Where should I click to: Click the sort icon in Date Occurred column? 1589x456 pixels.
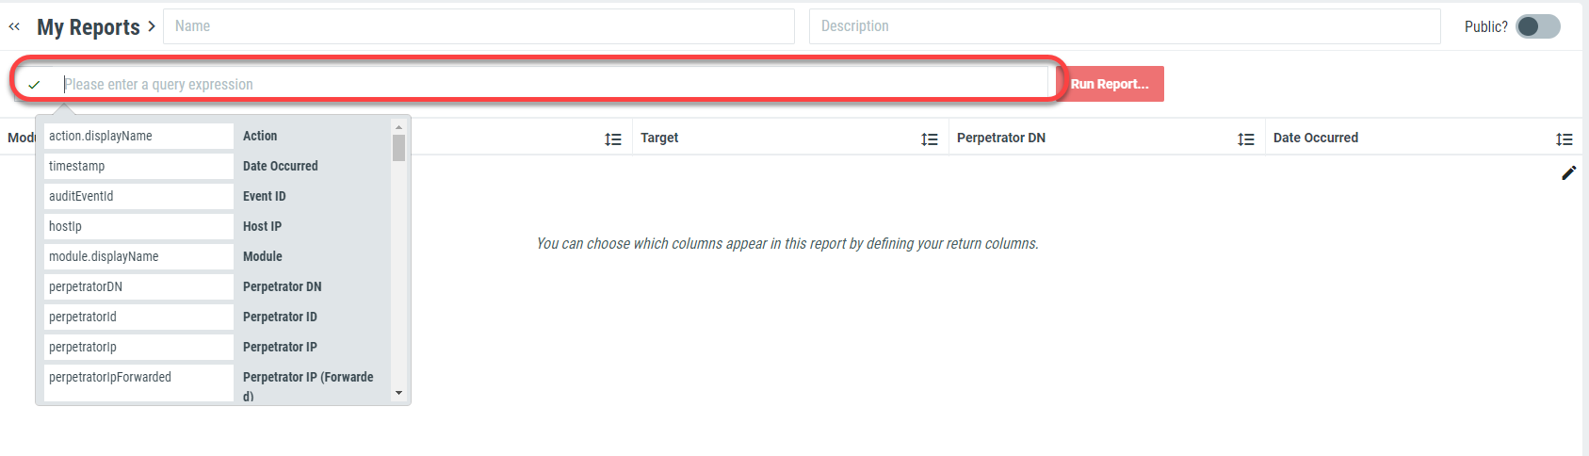pyautogui.click(x=1565, y=139)
